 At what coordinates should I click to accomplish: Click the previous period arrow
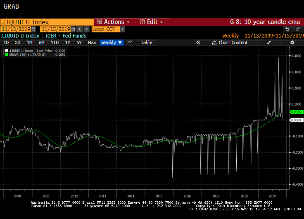[80, 29]
